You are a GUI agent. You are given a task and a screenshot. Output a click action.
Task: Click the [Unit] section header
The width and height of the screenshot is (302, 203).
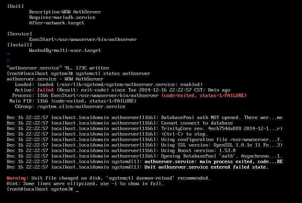17,6
